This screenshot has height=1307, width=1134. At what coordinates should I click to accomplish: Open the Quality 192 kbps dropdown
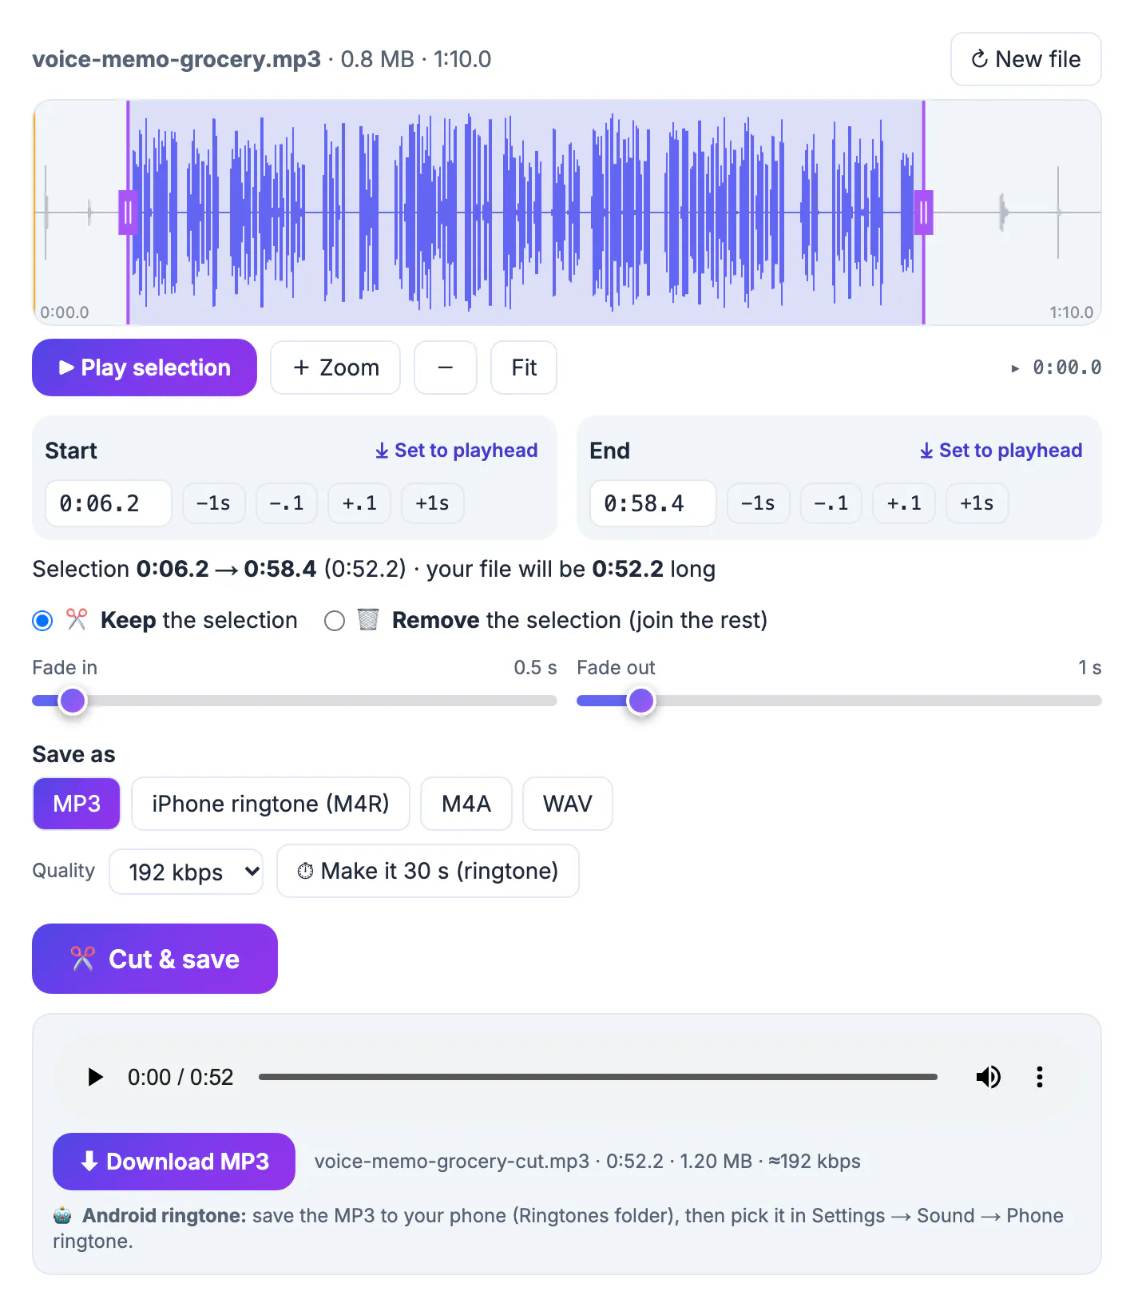[186, 872]
